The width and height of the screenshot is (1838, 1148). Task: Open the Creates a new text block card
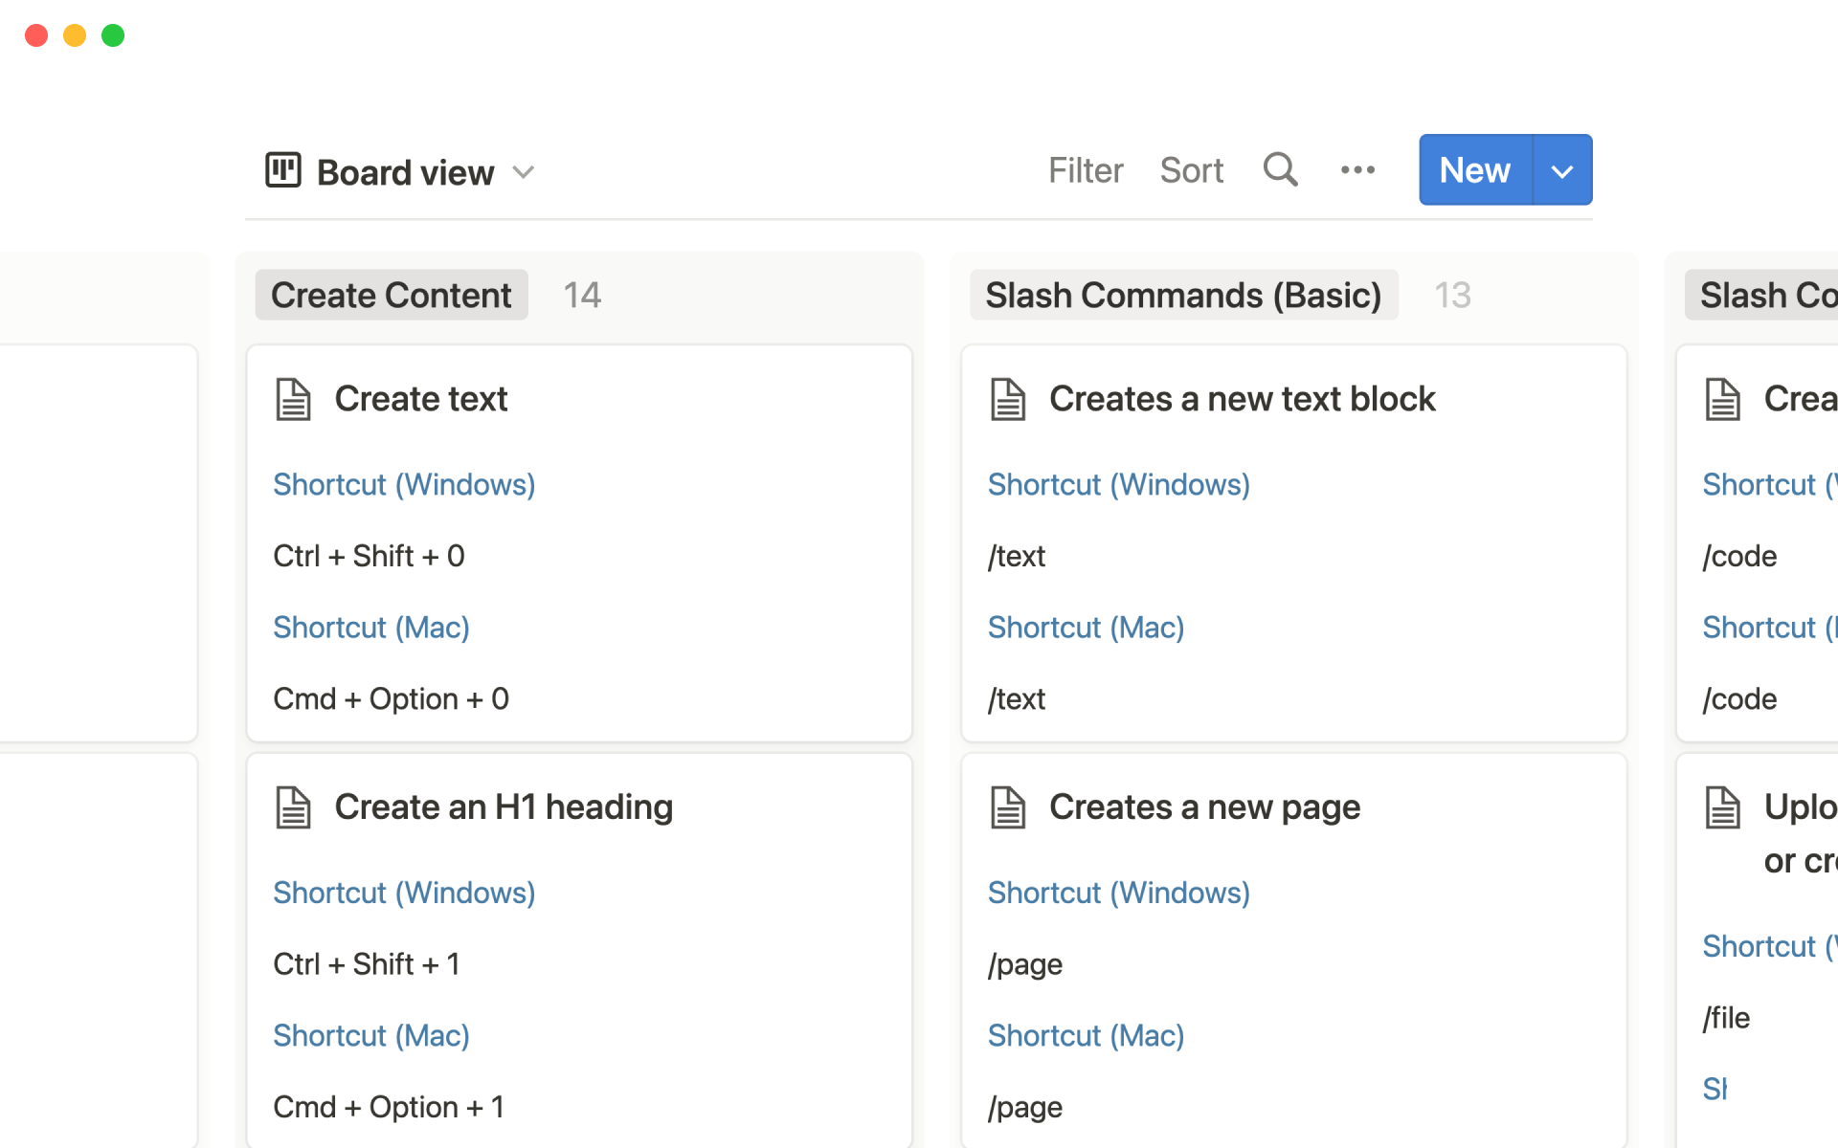coord(1242,399)
